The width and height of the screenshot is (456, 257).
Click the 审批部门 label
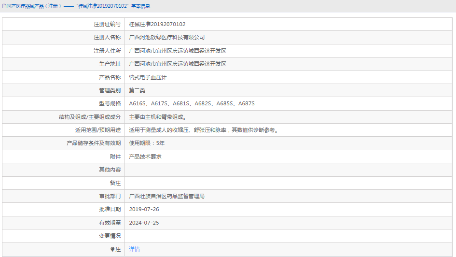pos(110,197)
